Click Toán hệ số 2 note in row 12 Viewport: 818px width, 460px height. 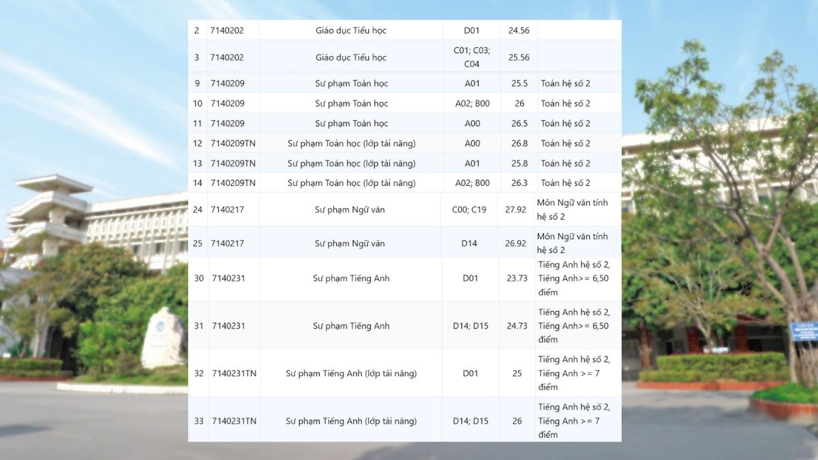coord(566,143)
